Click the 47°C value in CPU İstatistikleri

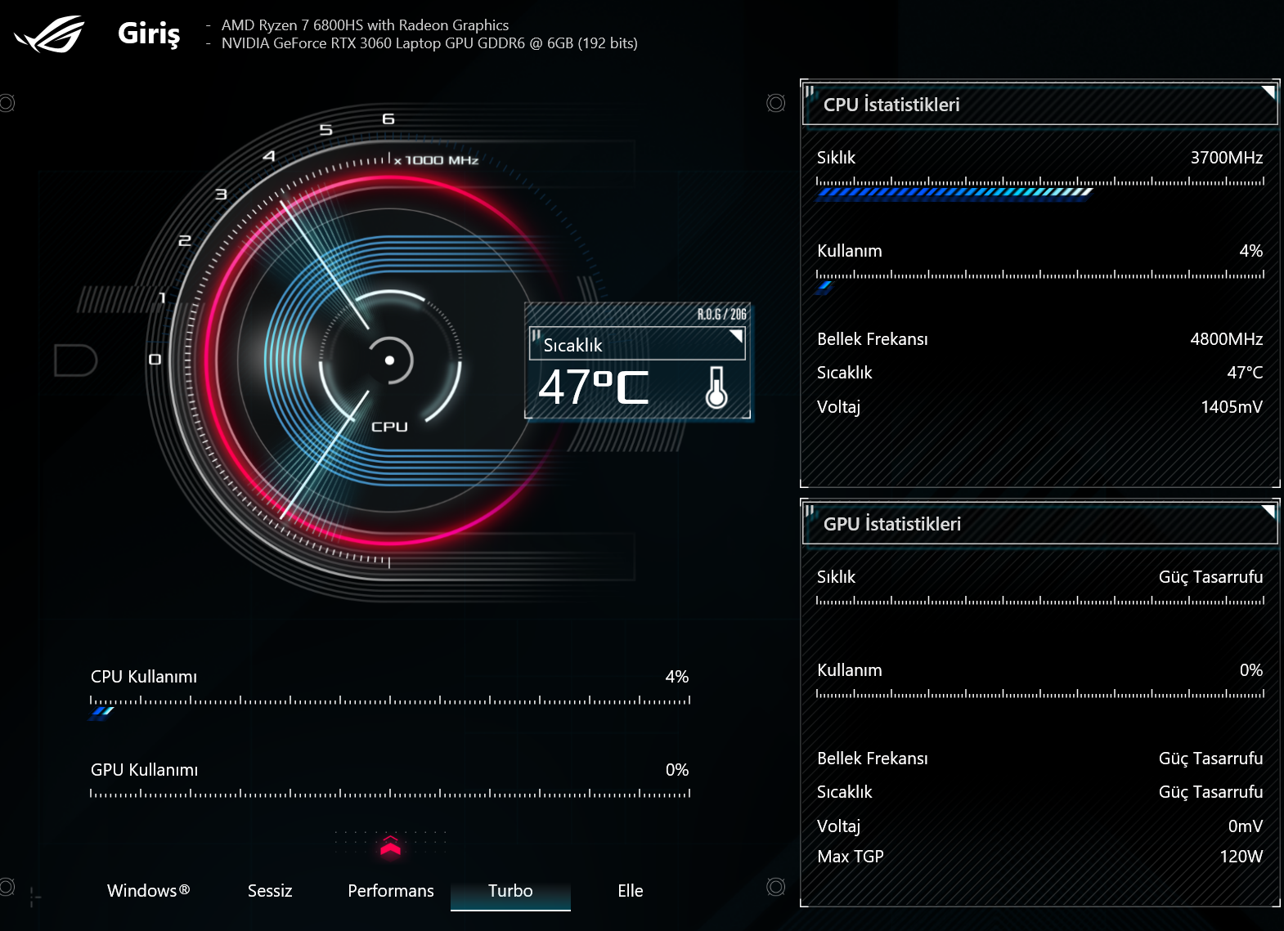(1245, 373)
